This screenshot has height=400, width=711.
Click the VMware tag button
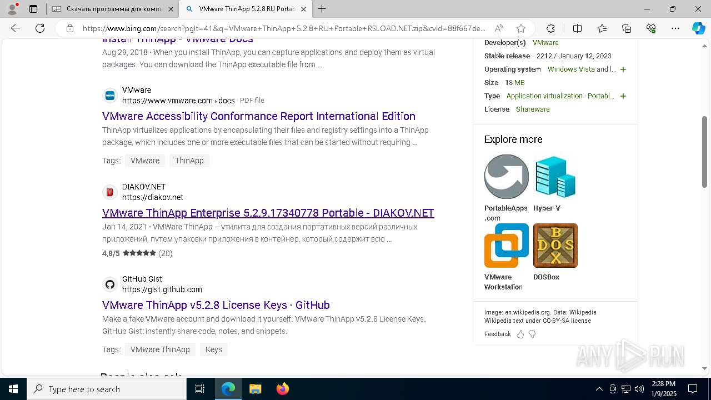[145, 161]
